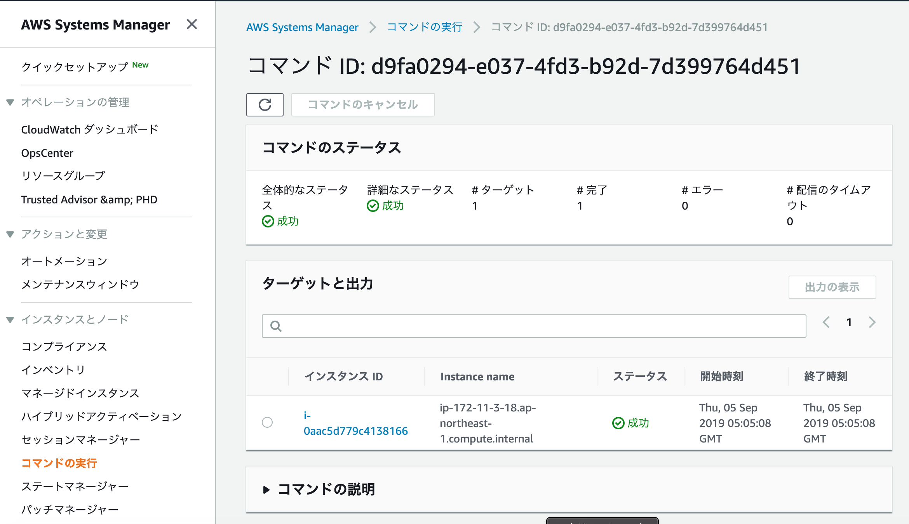Click the # ターゲット label
This screenshot has width=909, height=524.
pos(503,190)
